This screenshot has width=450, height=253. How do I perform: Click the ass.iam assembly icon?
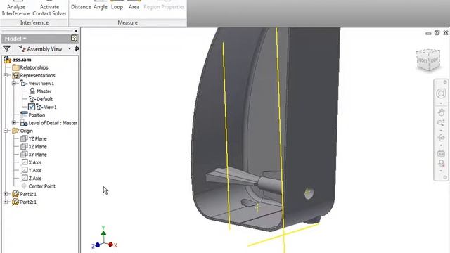7,60
